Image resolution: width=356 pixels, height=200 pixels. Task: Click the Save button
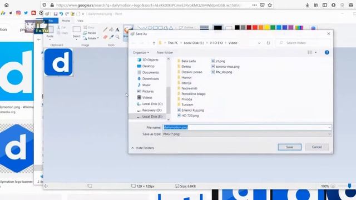pyautogui.click(x=289, y=147)
